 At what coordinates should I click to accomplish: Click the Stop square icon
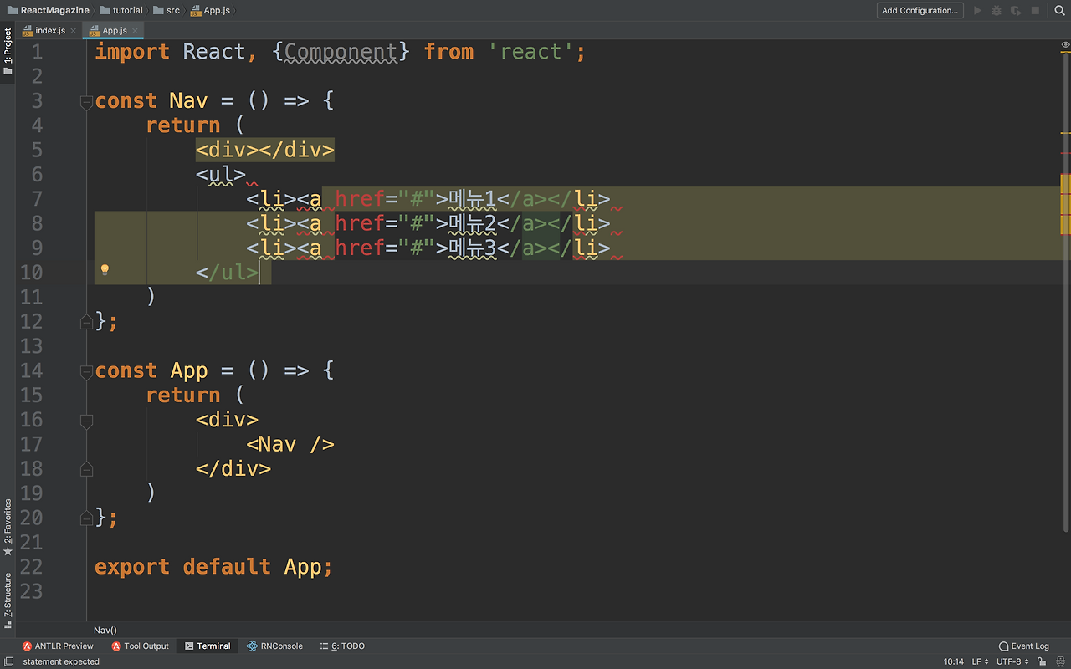1035,11
